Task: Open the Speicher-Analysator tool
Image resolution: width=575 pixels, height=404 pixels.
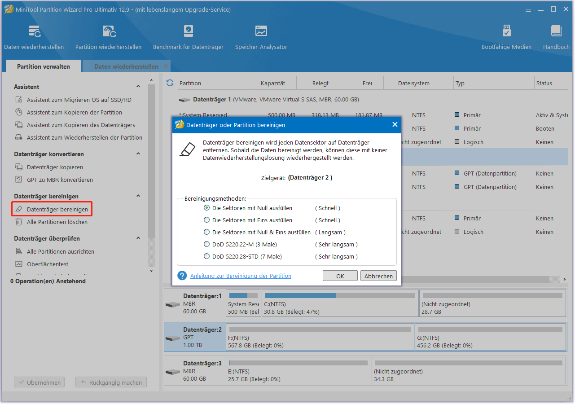Action: click(x=261, y=31)
